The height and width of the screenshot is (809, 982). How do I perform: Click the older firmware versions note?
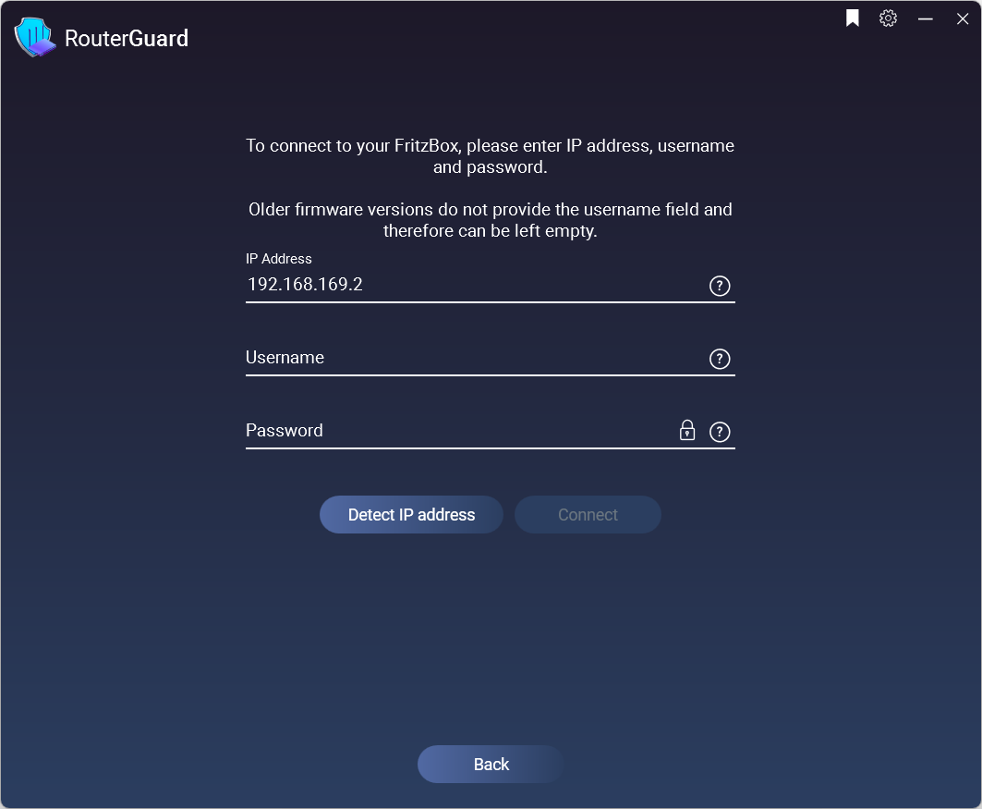[490, 220]
